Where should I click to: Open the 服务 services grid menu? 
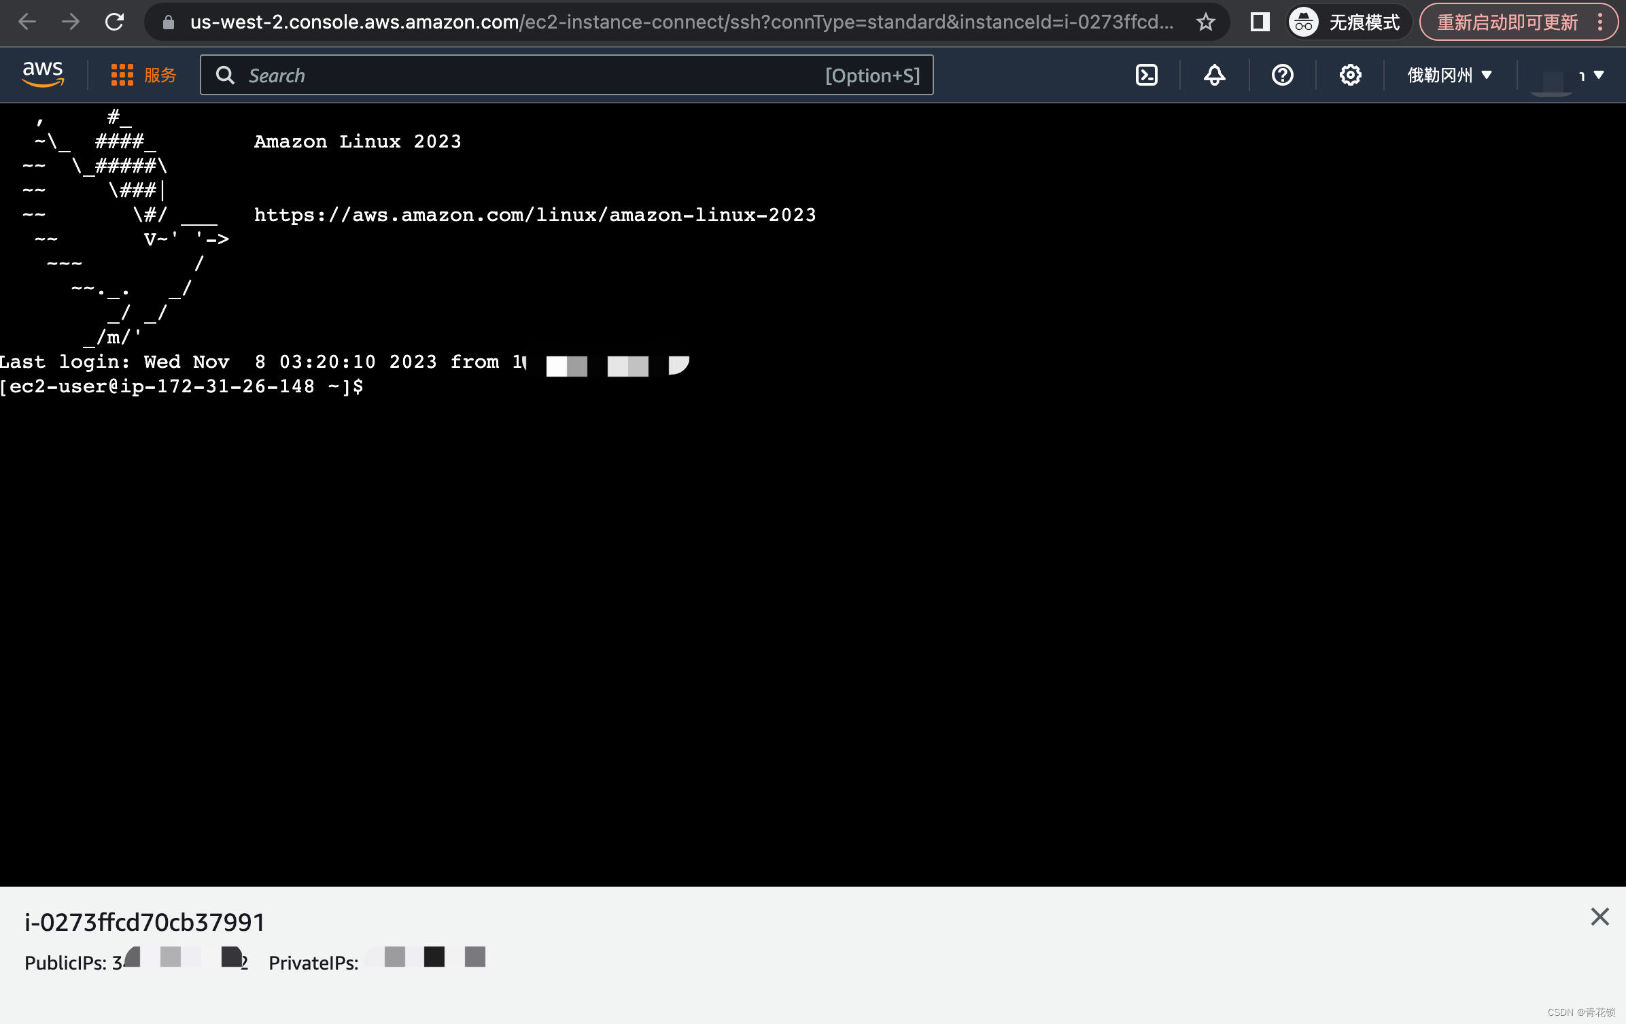(143, 75)
